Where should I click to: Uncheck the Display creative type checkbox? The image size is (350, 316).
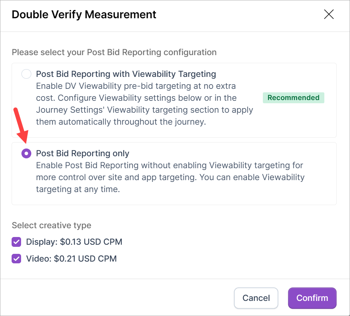coord(17,242)
